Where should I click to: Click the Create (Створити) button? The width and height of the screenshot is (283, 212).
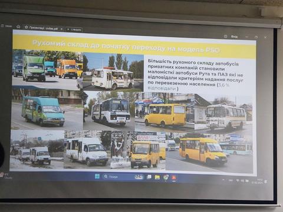tap(74, 29)
